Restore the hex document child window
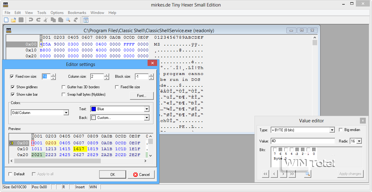 [x=302, y=30]
